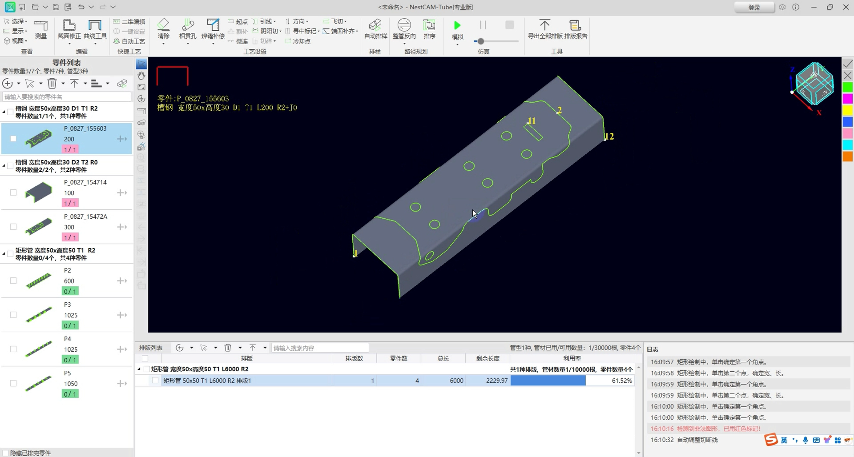Pick the green color swatch on right sidebar

point(848,87)
